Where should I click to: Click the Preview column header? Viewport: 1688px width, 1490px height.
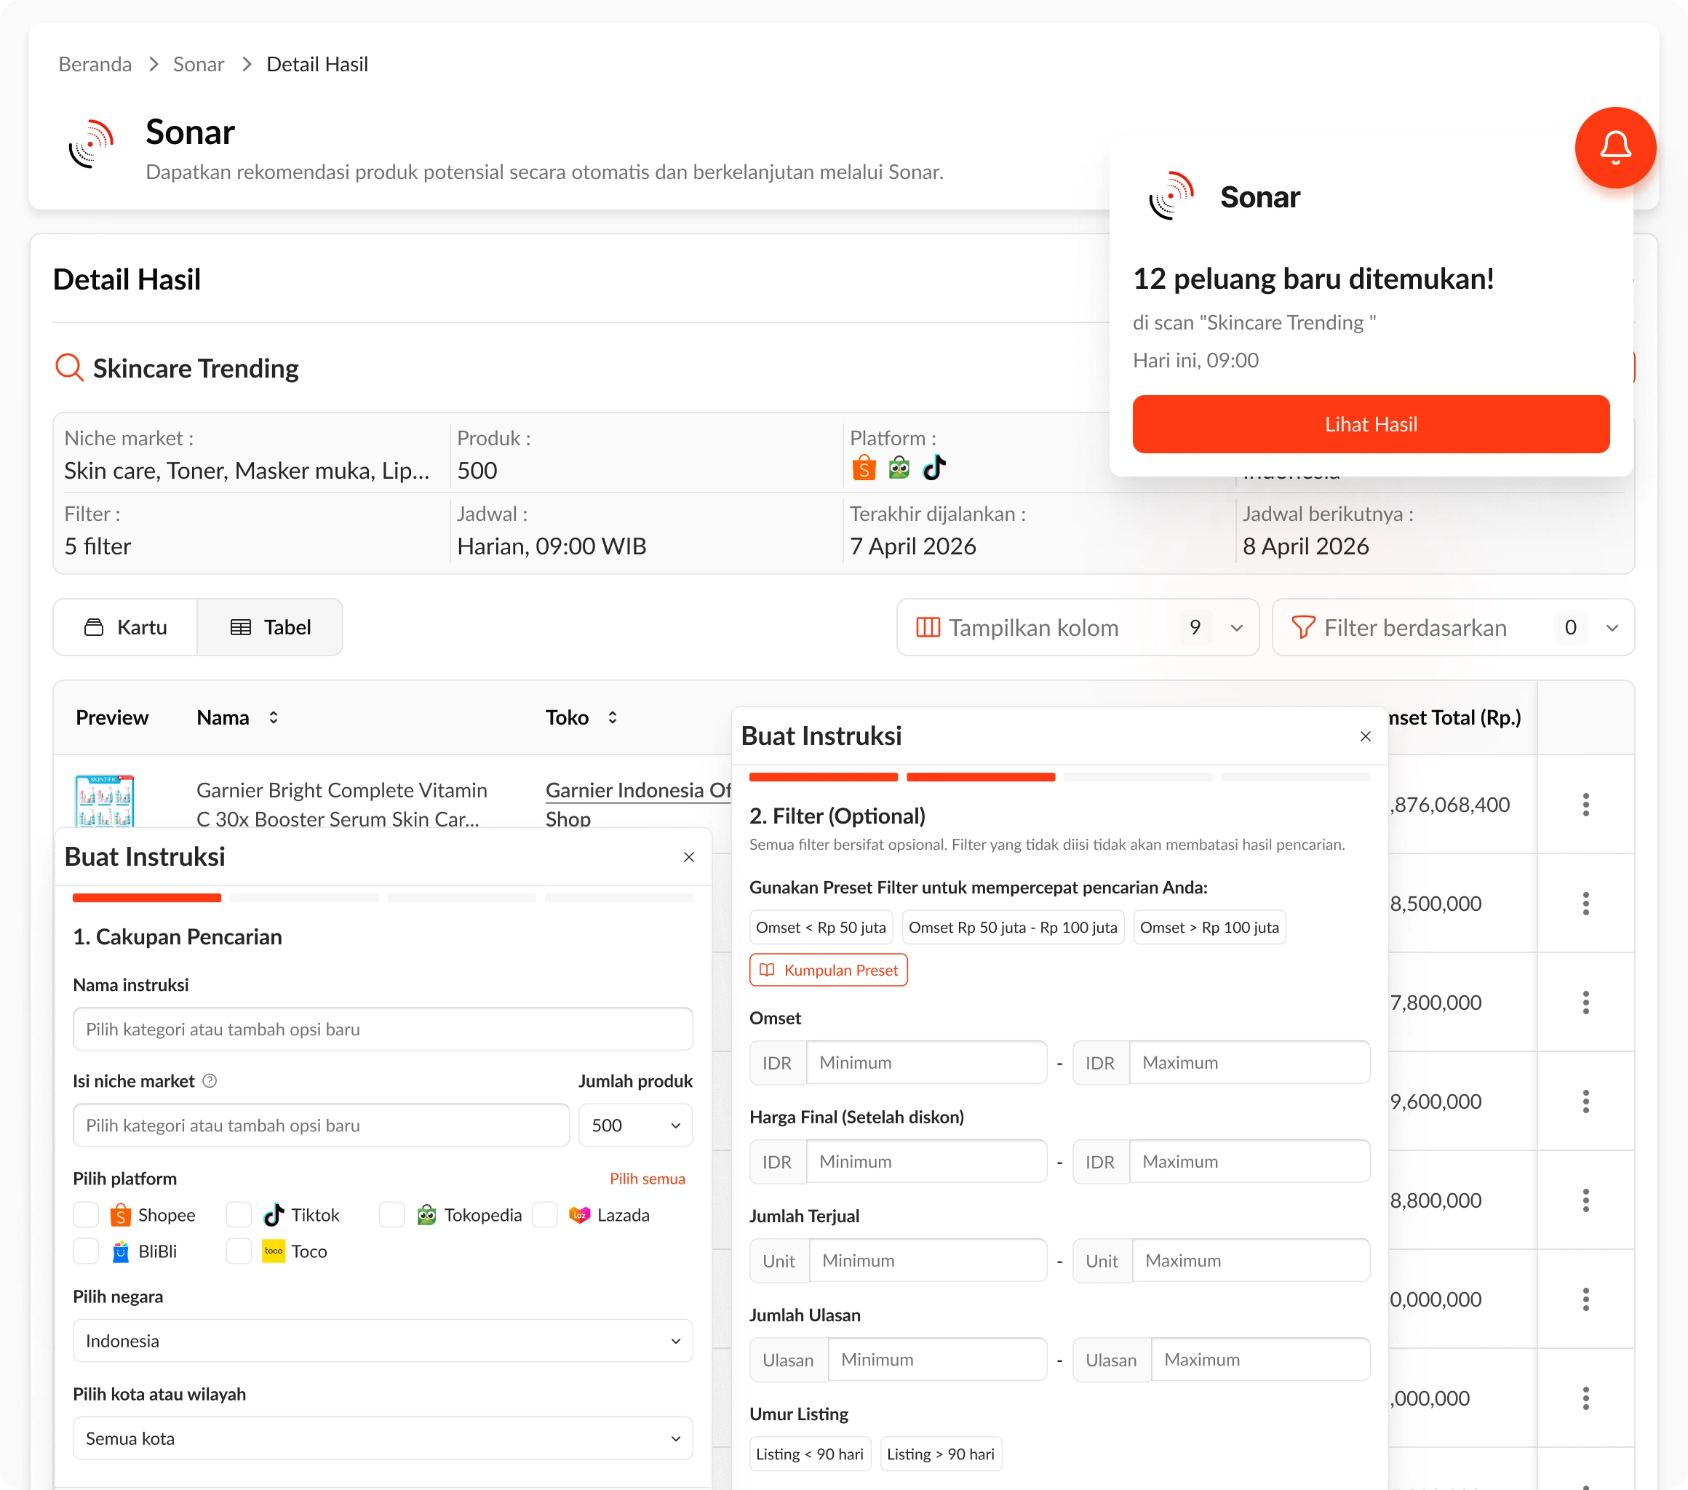coord(112,718)
